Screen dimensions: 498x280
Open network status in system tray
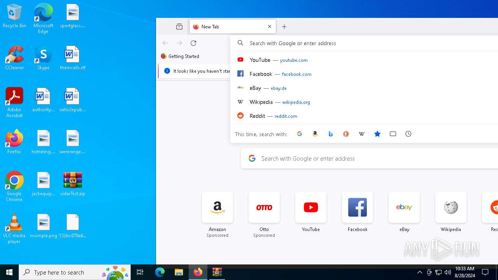(x=438, y=272)
